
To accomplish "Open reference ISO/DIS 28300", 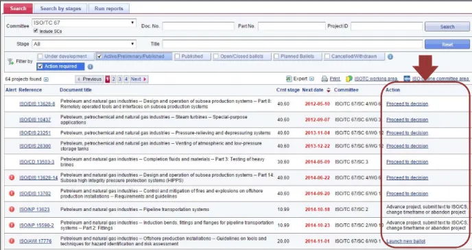I will 35,146.
